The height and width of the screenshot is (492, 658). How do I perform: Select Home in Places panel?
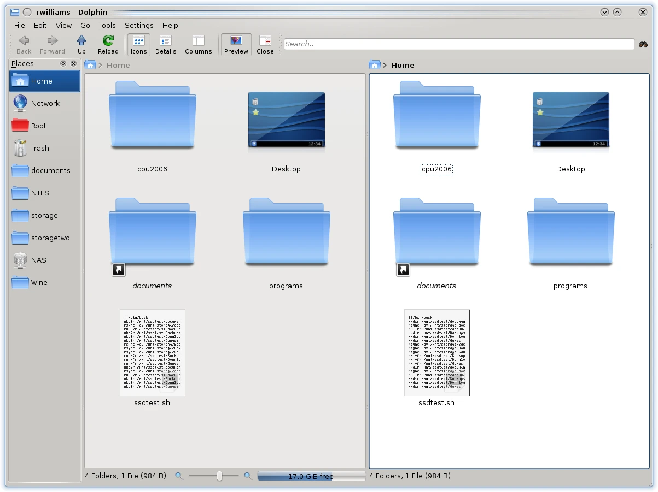(x=45, y=81)
